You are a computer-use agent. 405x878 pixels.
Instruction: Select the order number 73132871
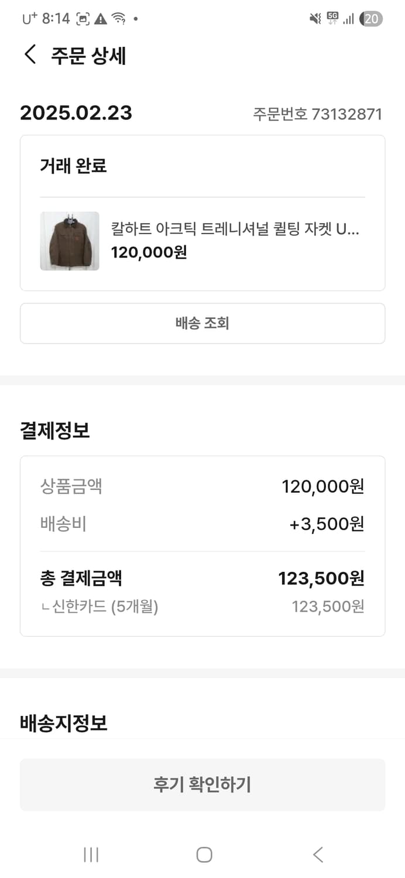(318, 114)
